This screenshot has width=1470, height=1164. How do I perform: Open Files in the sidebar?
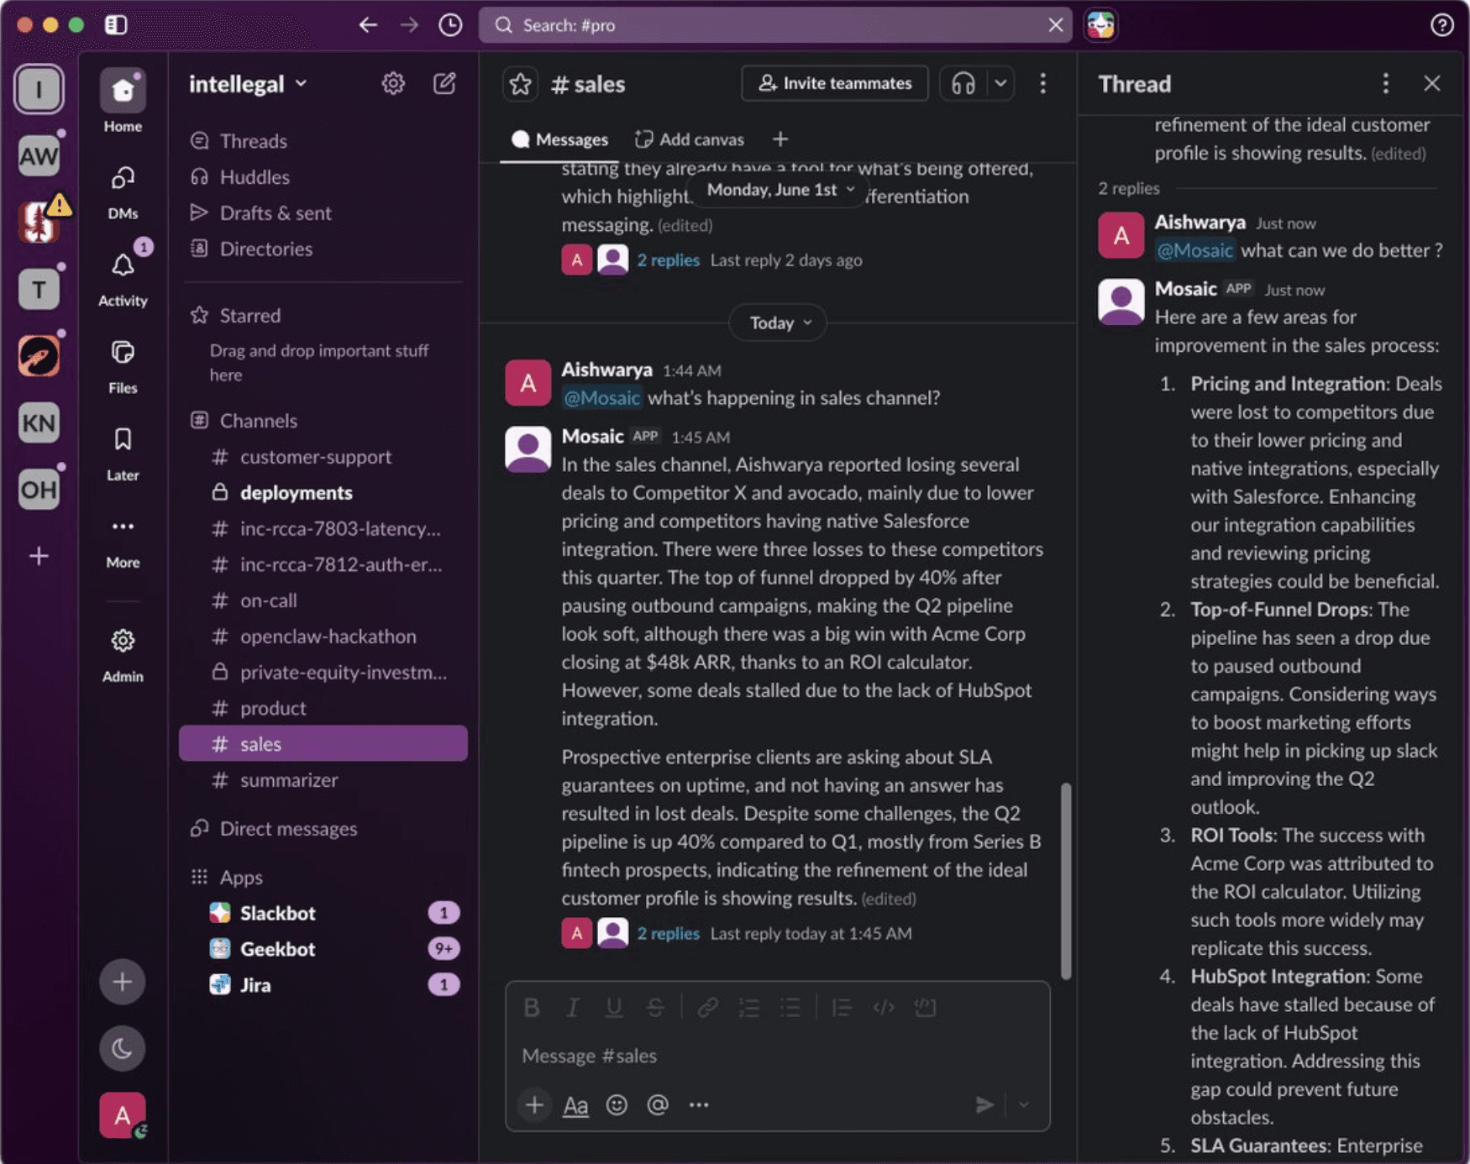123,365
